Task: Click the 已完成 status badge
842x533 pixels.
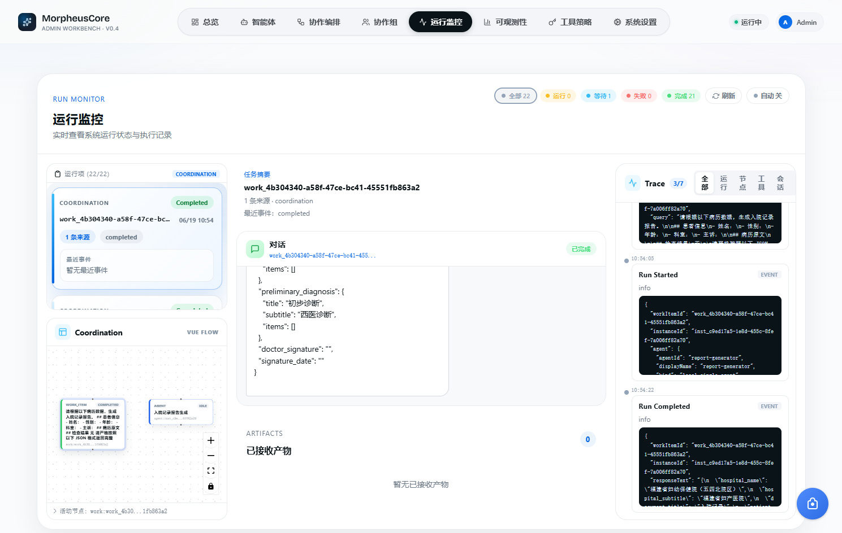Action: point(581,249)
